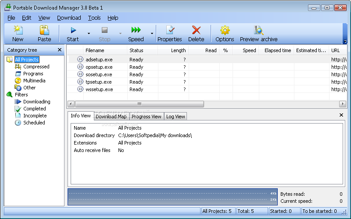The width and height of the screenshot is (351, 219).
Task: Open the Download menu
Action: pos(69,18)
